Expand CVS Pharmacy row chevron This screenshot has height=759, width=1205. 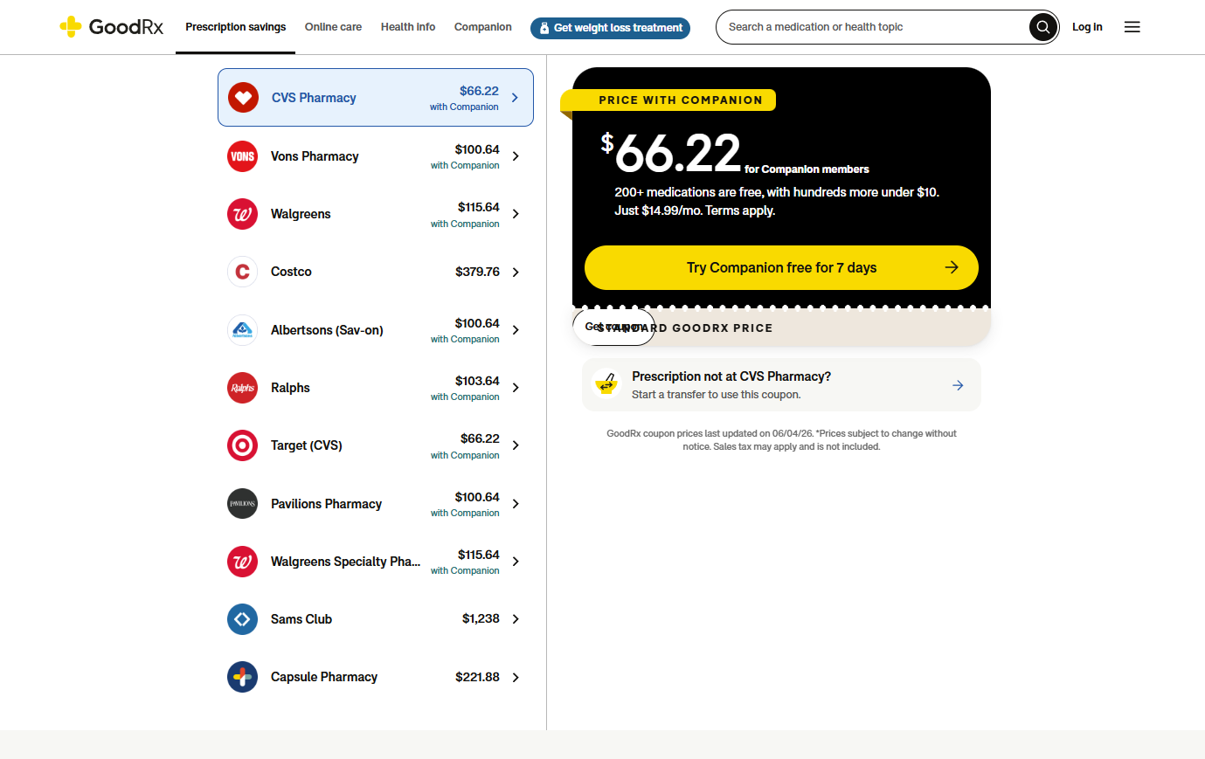(x=515, y=98)
